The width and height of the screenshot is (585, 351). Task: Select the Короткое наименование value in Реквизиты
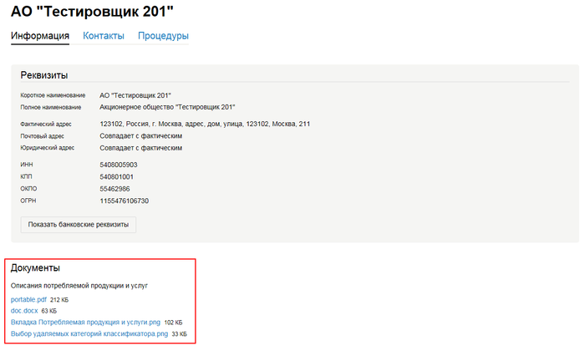click(x=135, y=95)
